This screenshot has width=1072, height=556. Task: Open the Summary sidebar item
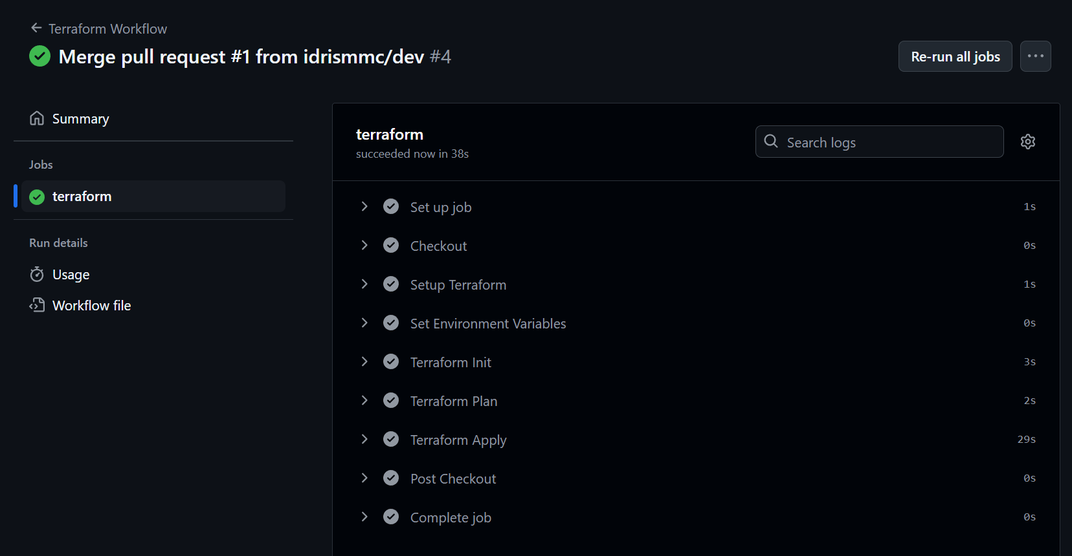(153, 118)
